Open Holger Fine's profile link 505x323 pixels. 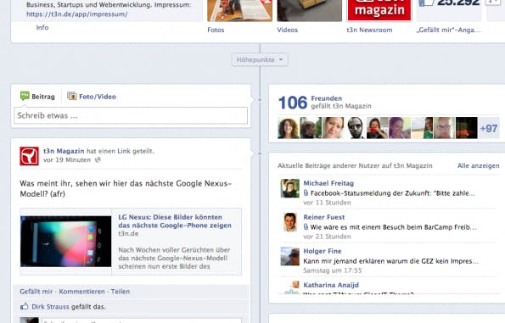coord(322,251)
